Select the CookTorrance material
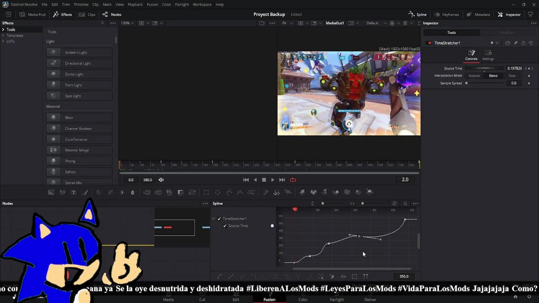Viewport: 539px width, 303px height. point(79,139)
